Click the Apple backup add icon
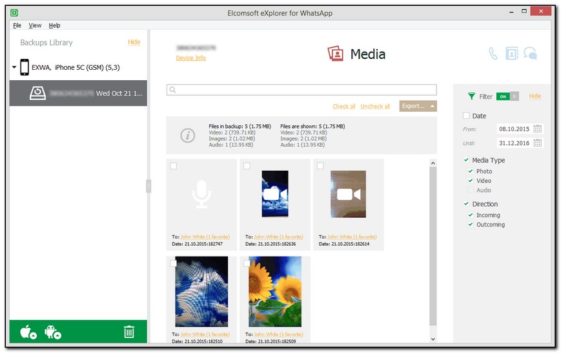This screenshot has width=561, height=353. pos(28,332)
